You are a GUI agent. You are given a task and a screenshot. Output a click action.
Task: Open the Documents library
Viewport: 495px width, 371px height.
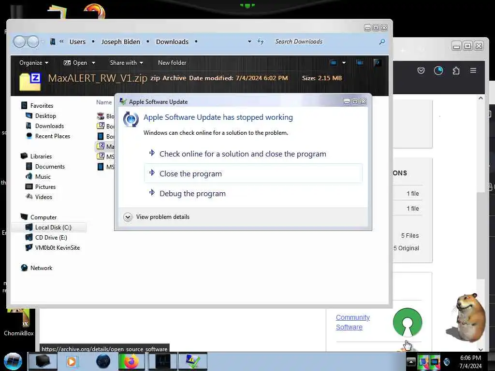point(45,166)
